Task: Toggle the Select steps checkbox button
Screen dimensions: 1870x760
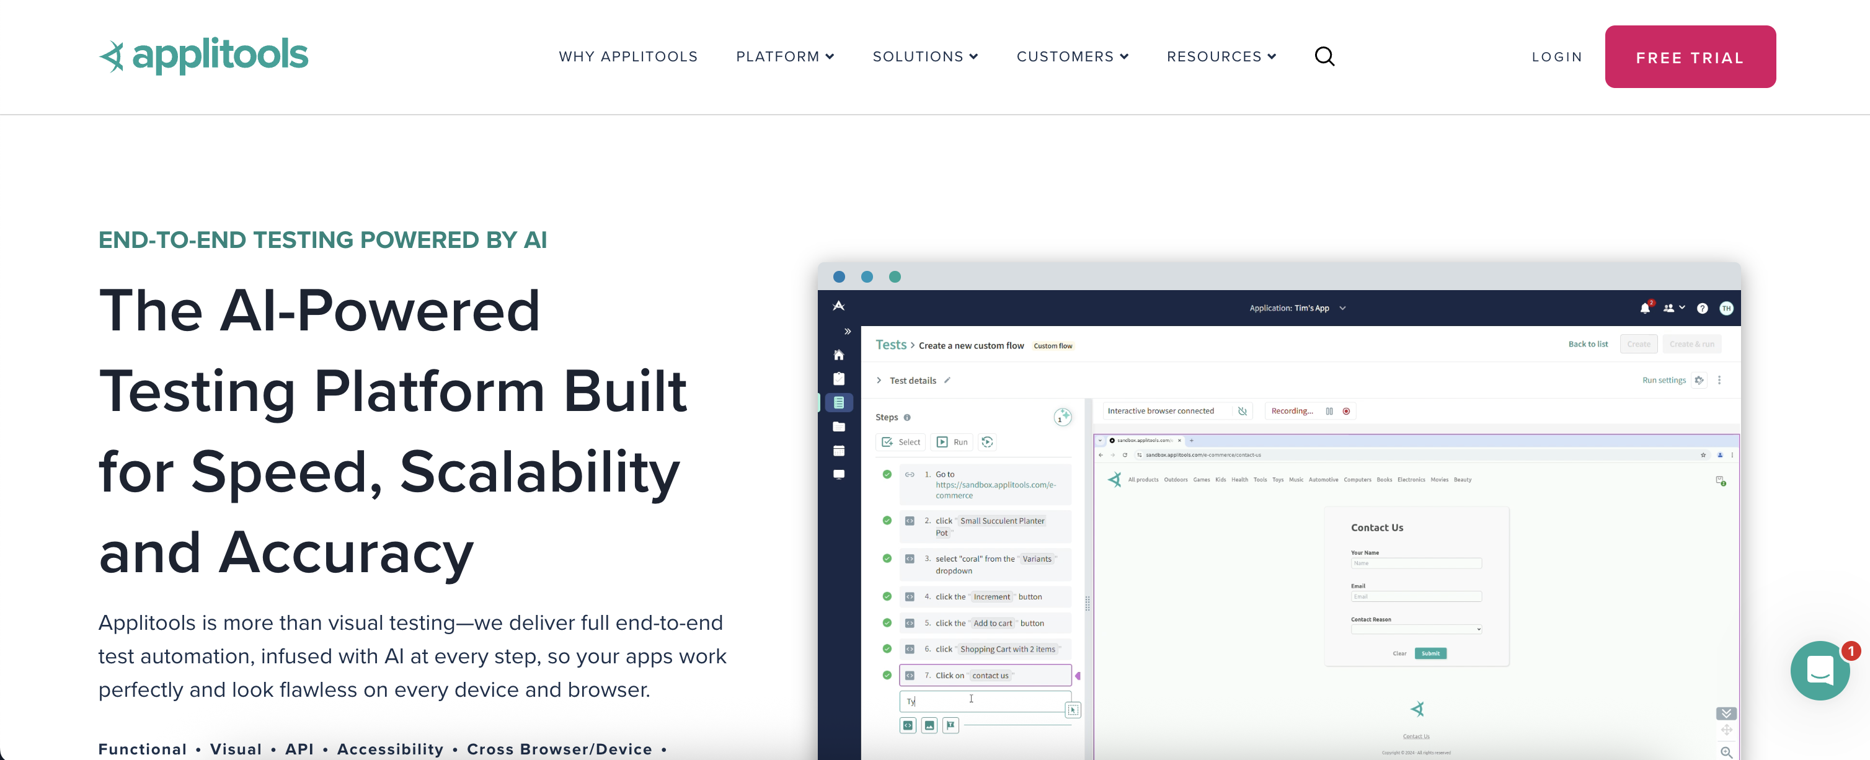Action: [x=900, y=442]
